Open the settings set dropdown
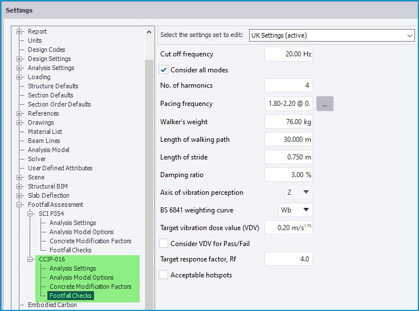This screenshot has height=311, width=419. pyautogui.click(x=332, y=35)
